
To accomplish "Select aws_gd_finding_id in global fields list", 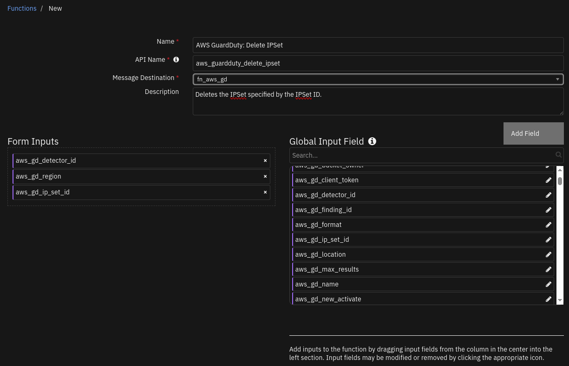I will (x=423, y=210).
